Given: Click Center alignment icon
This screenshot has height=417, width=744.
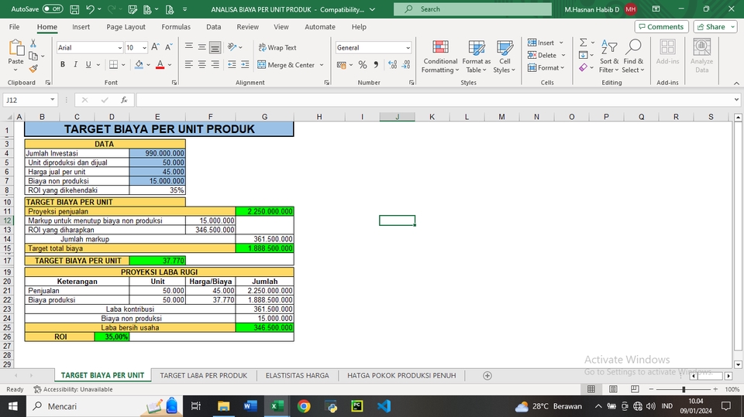Looking at the screenshot, I should coord(201,64).
